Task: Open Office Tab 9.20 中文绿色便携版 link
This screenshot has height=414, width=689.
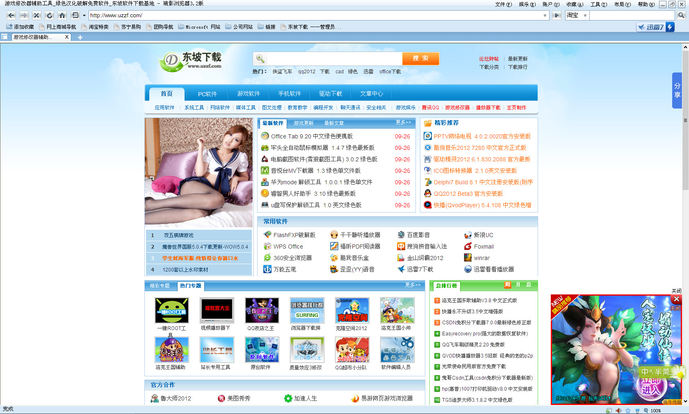Action: click(x=312, y=136)
